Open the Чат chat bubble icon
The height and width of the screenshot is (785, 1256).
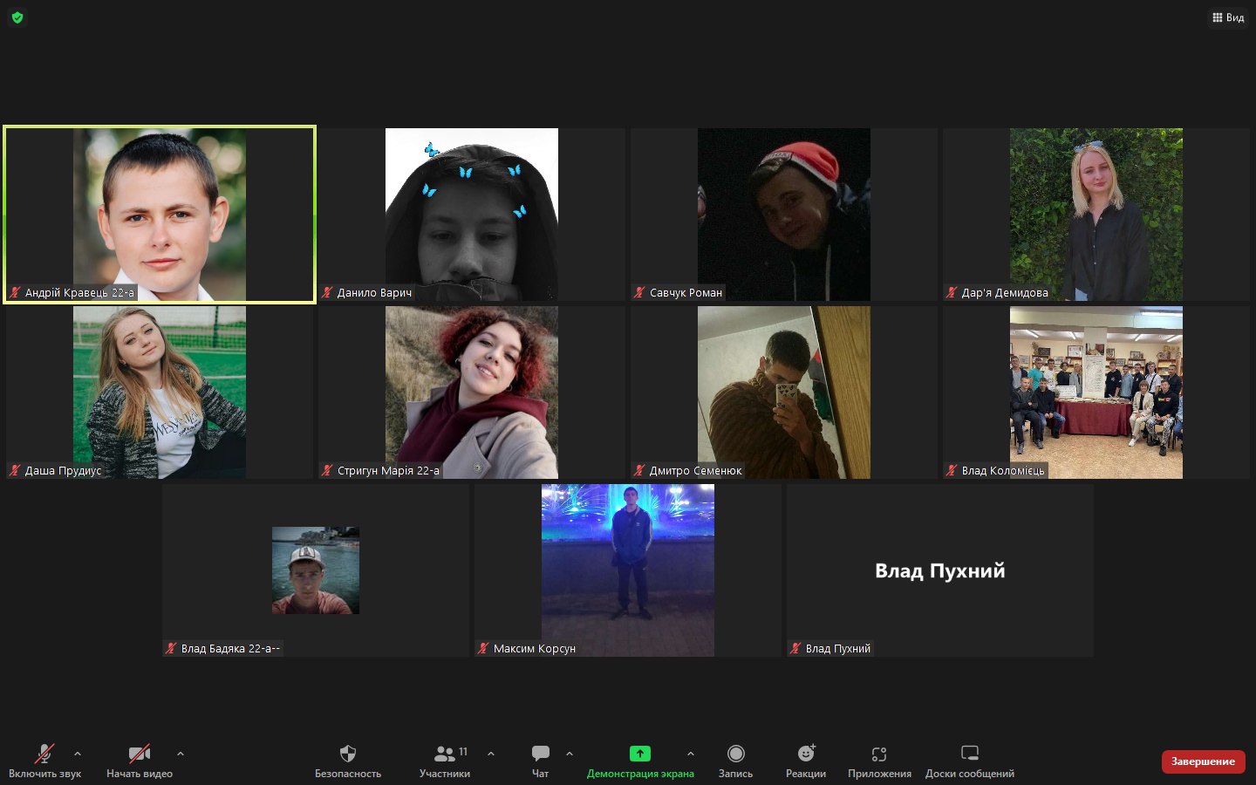click(541, 754)
